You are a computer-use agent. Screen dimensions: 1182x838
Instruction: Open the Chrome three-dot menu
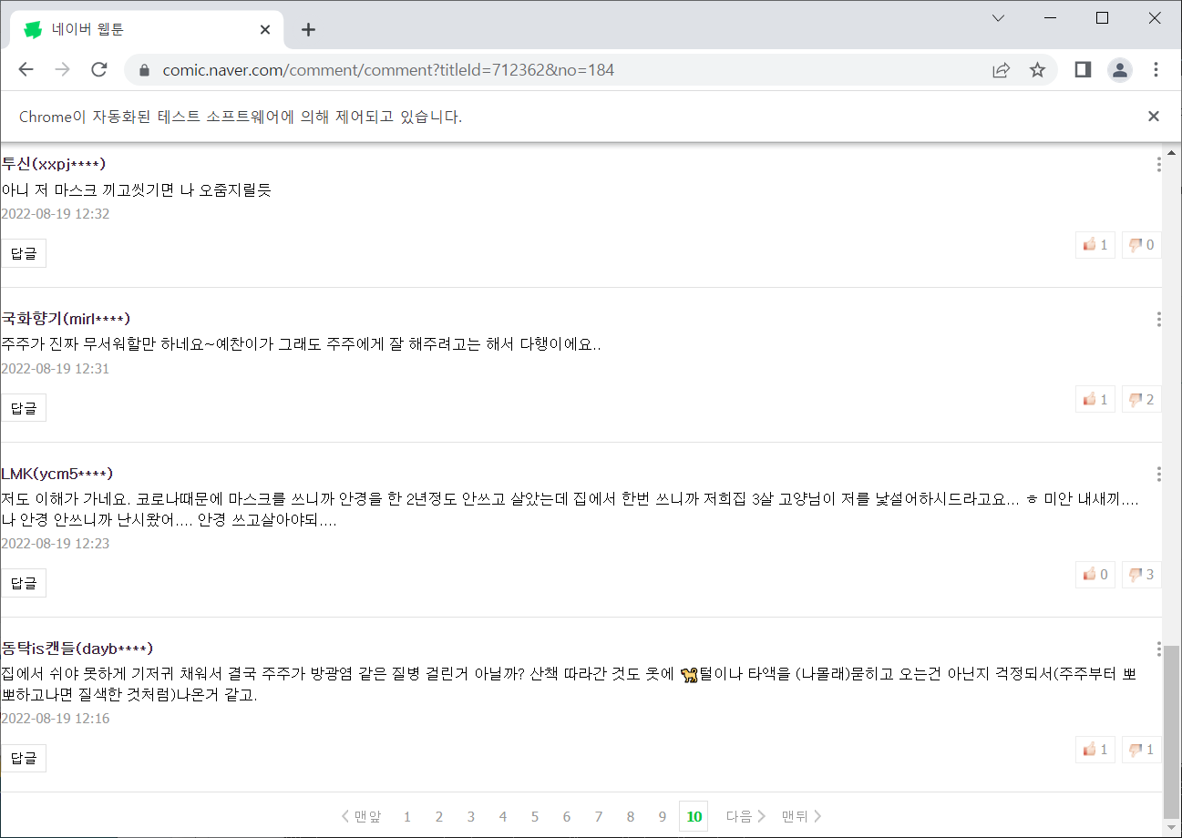click(1156, 70)
